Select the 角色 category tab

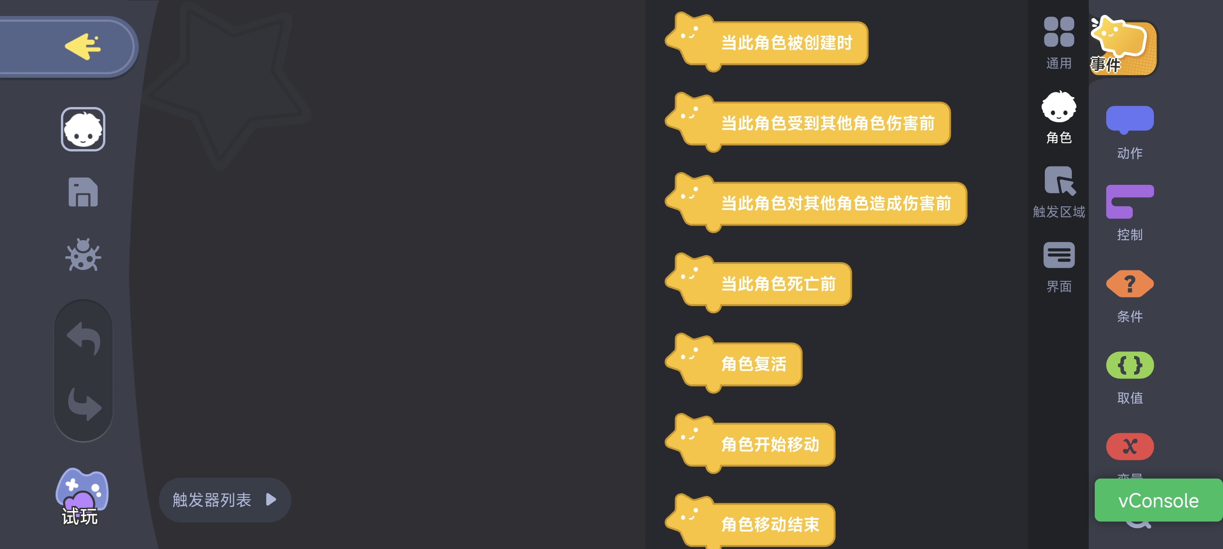1059,118
